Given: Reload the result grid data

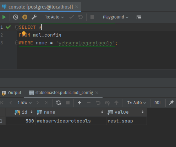Looking at the screenshot, I should 59,103.
